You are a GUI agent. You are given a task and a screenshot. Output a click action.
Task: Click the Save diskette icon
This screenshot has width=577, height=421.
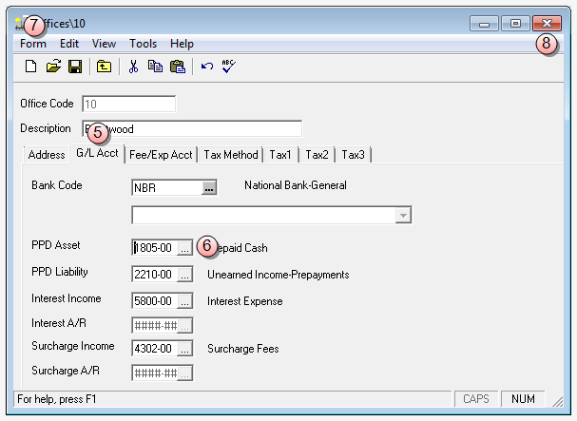74,67
